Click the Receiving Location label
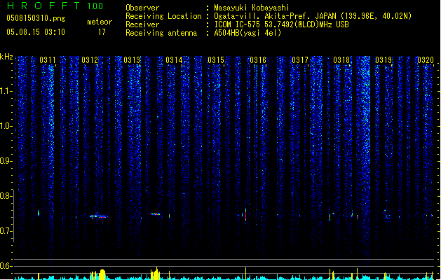The width and height of the screenshot is (441, 280). coord(163,17)
